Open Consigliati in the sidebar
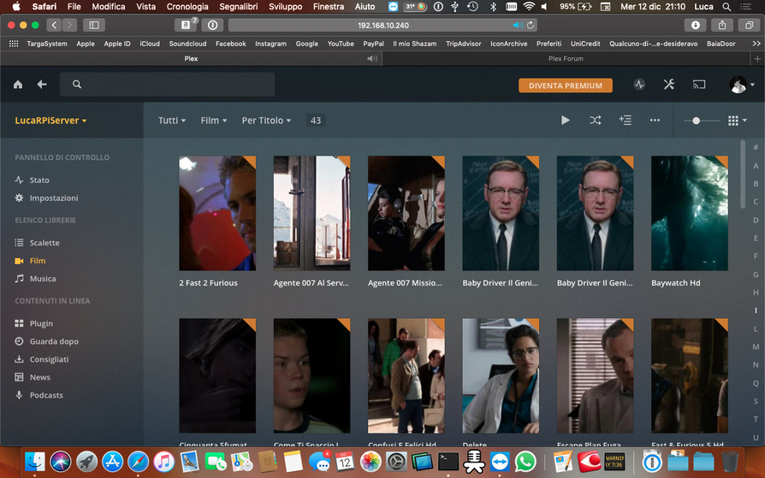The height and width of the screenshot is (478, 765). click(42, 359)
